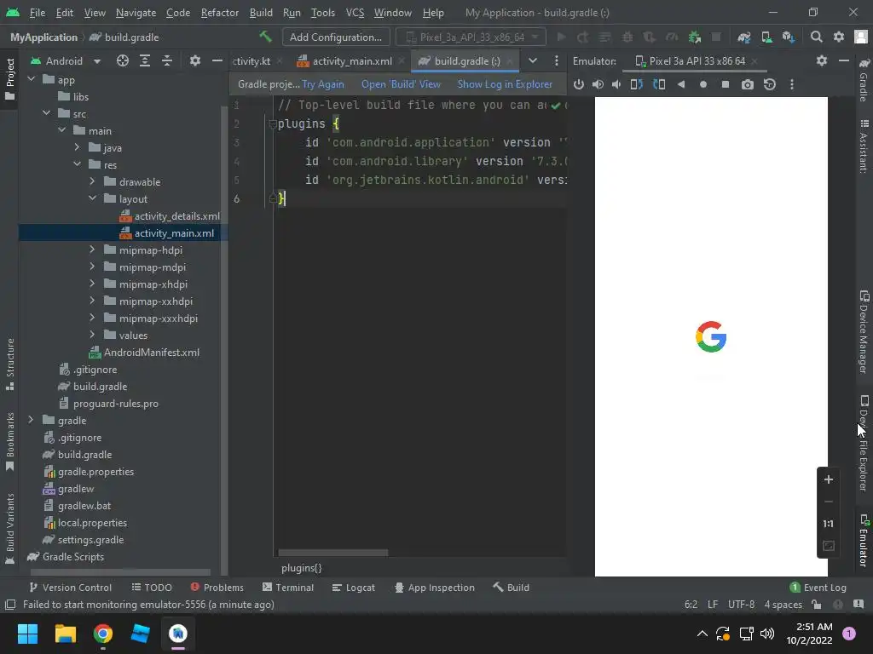Image resolution: width=873 pixels, height=654 pixels.
Task: Hide the Project panel with minus icon
Action: coord(217,60)
